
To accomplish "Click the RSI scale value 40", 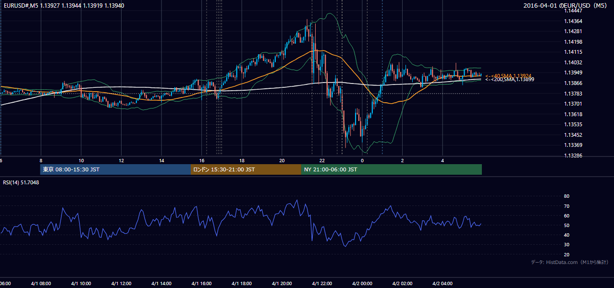I will click(x=566, y=235).
